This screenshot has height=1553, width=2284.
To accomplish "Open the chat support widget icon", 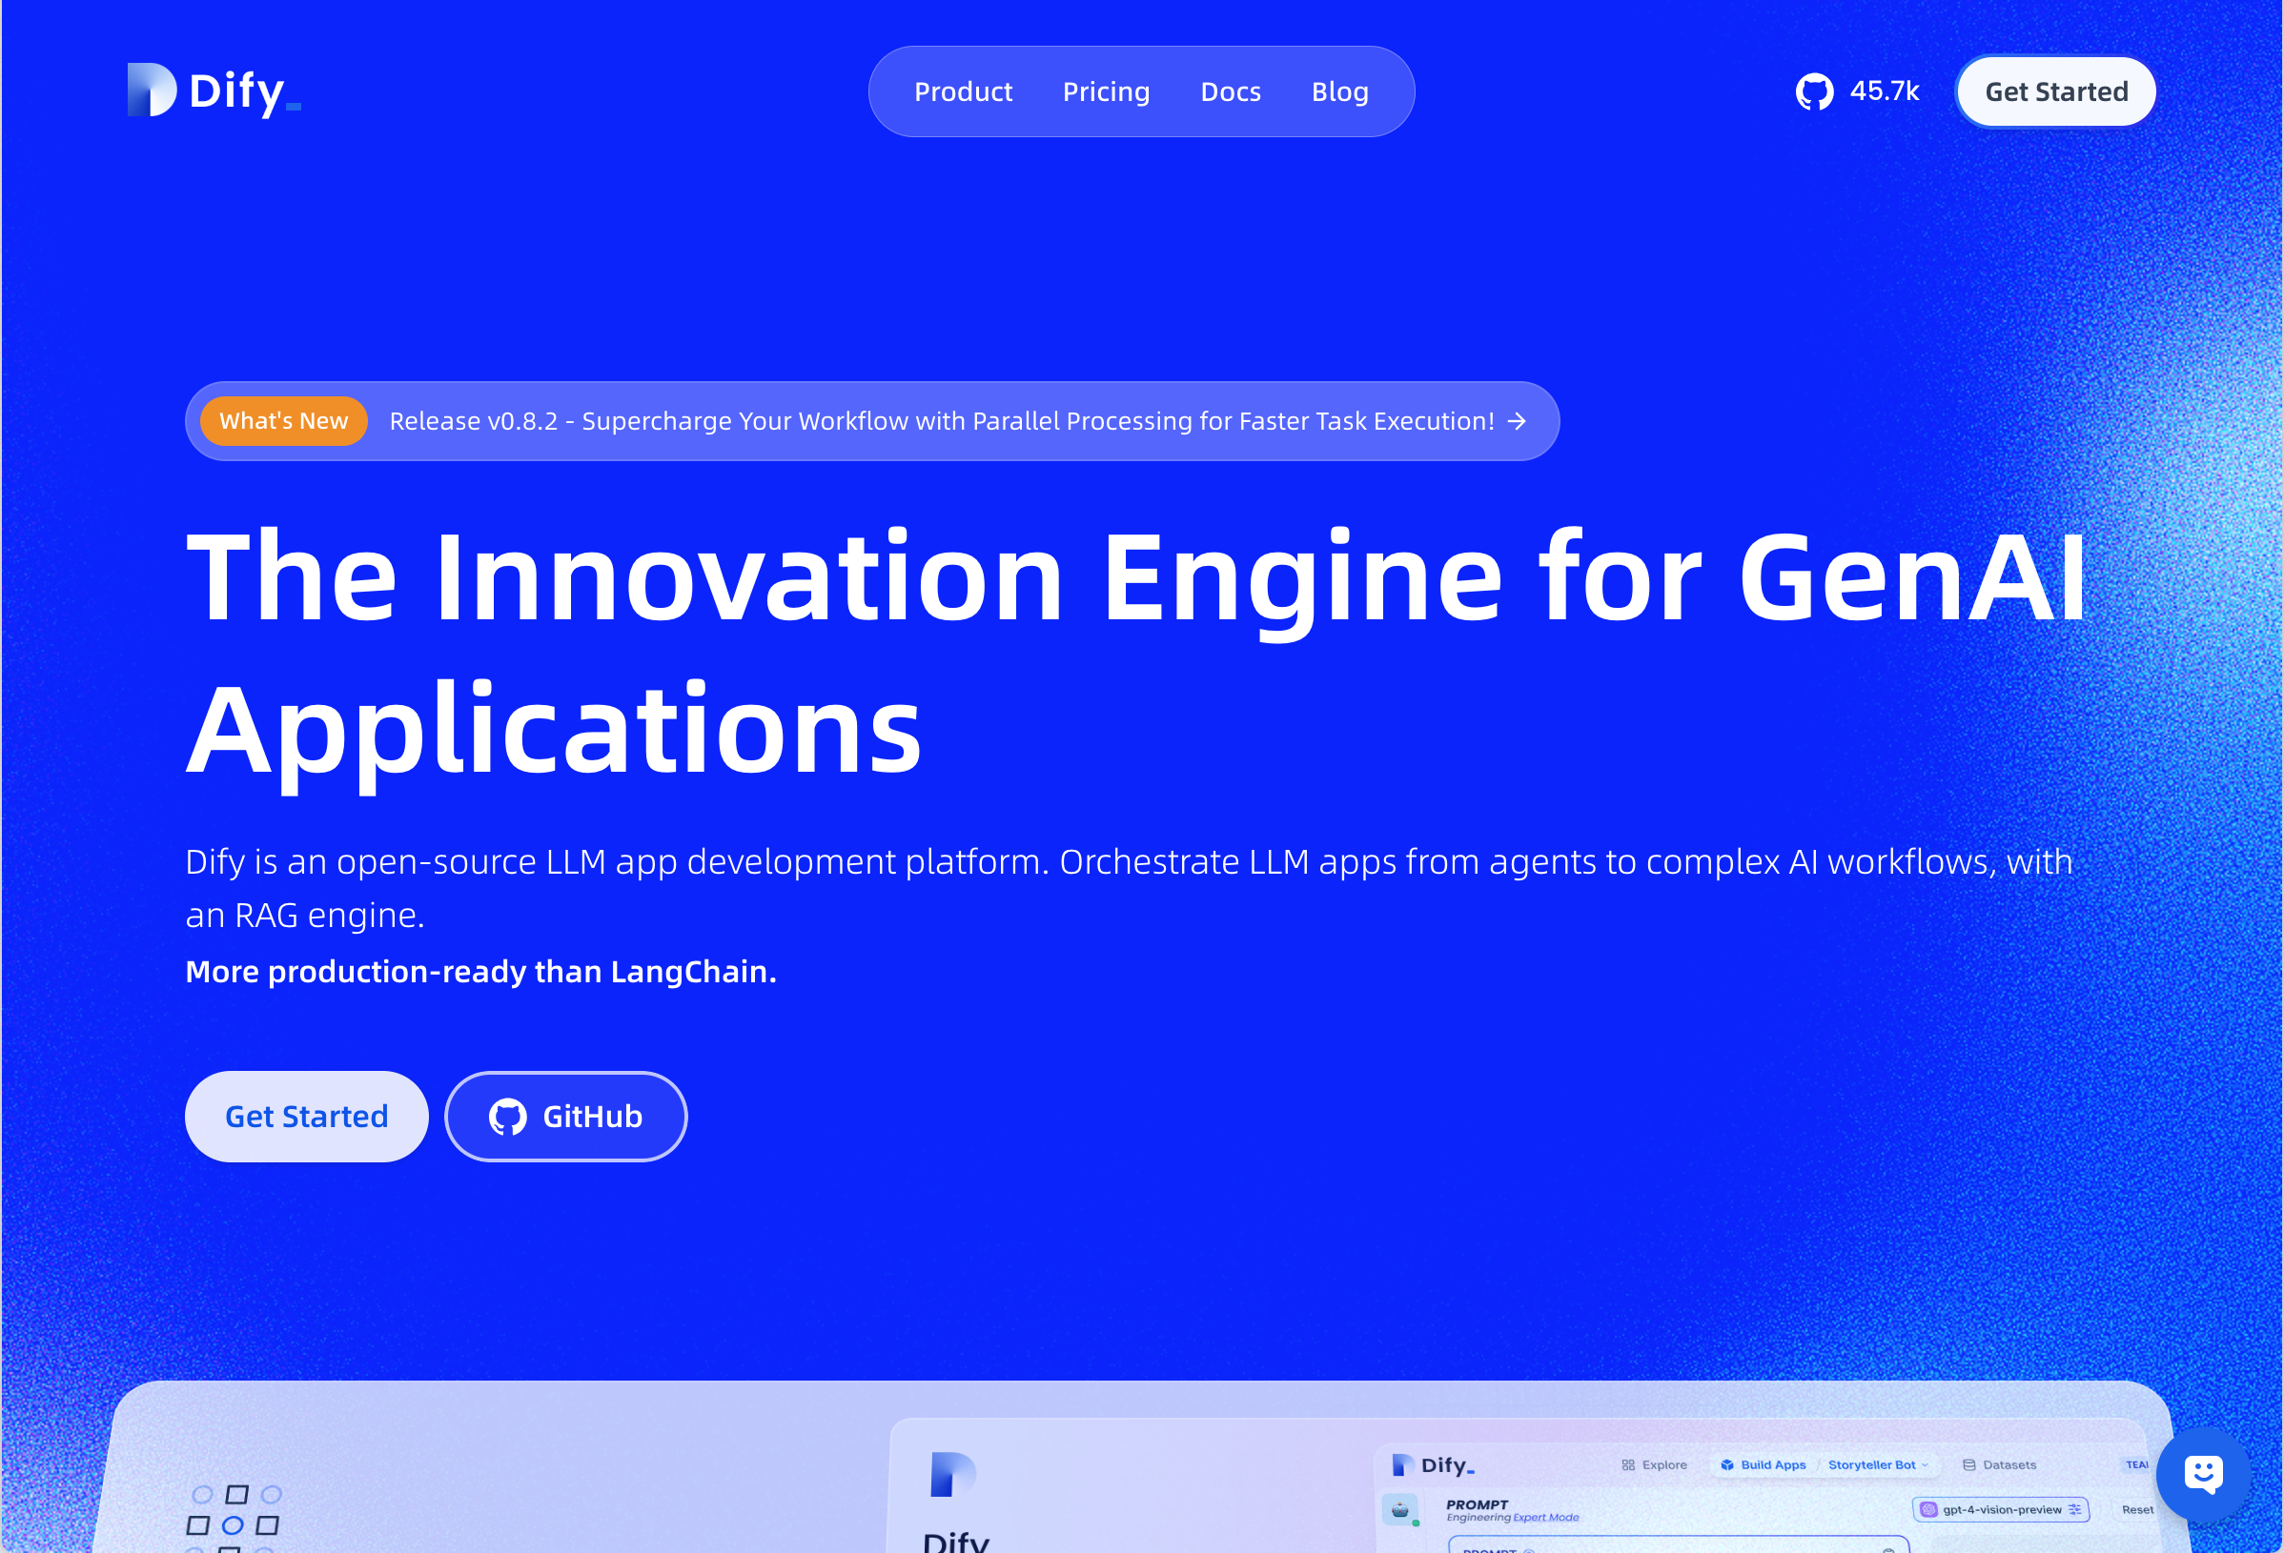I will tap(2202, 1473).
